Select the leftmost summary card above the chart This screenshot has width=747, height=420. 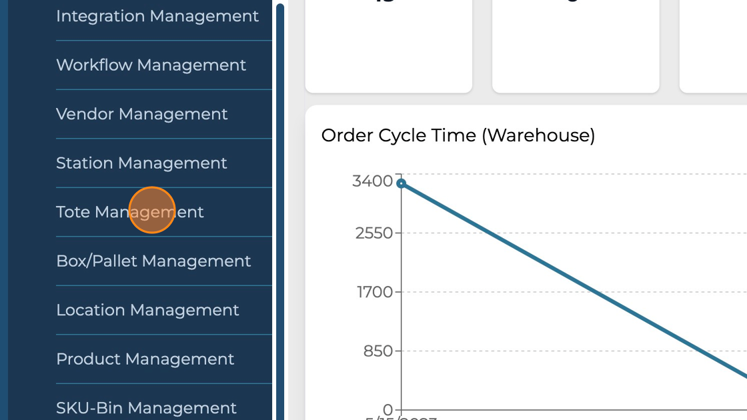pos(389,47)
